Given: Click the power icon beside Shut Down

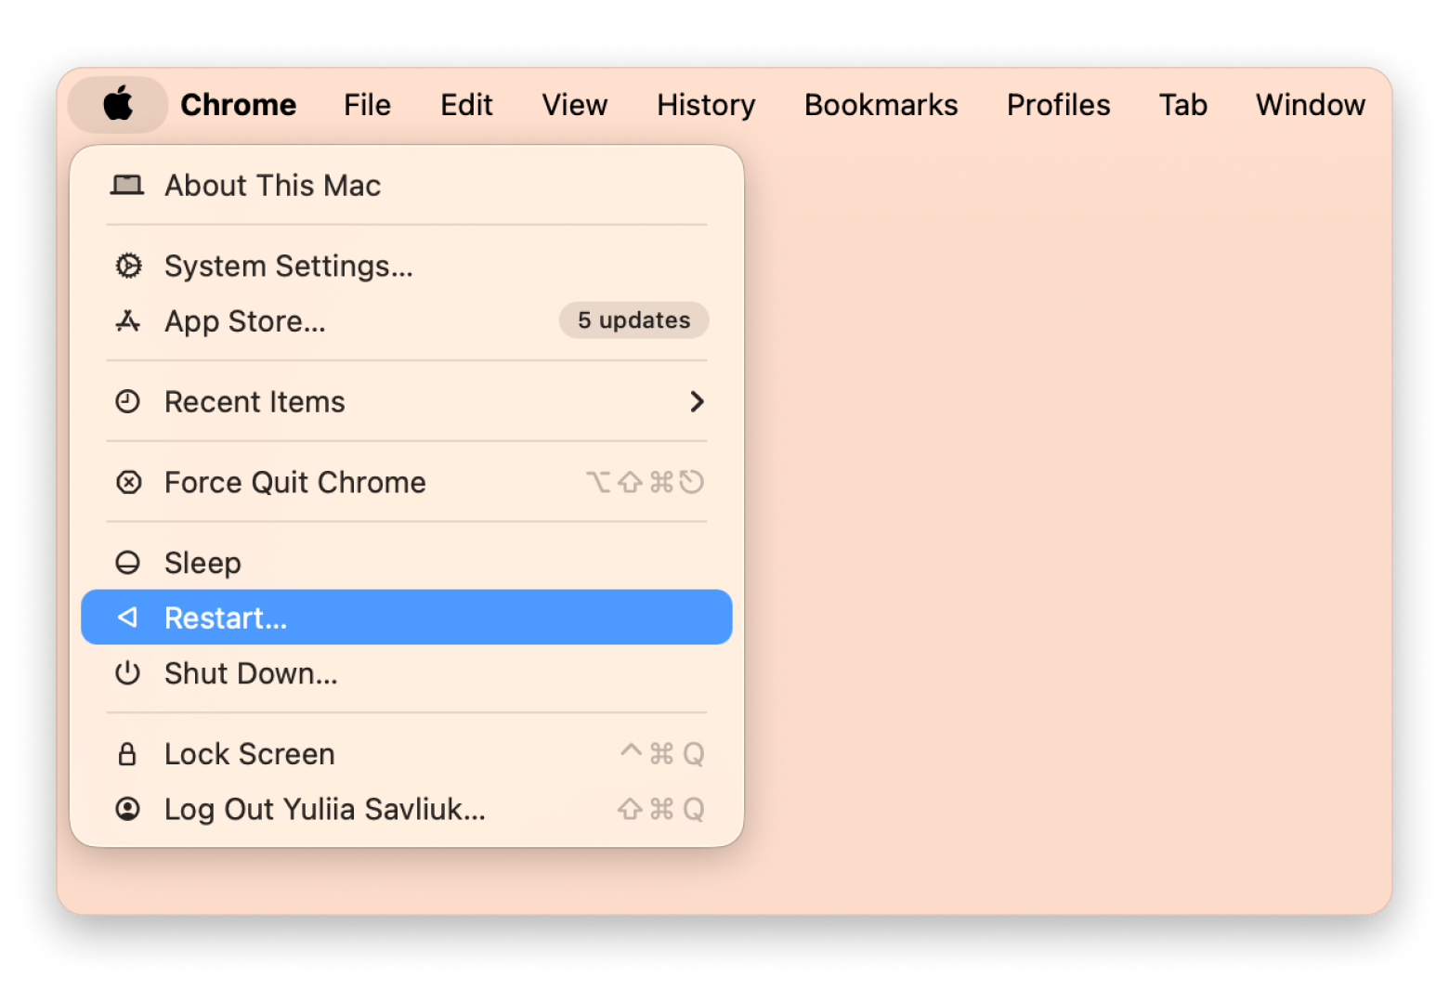Looking at the screenshot, I should point(128,673).
